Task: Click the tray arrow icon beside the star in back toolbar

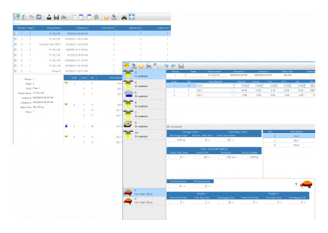Action: click(x=114, y=17)
